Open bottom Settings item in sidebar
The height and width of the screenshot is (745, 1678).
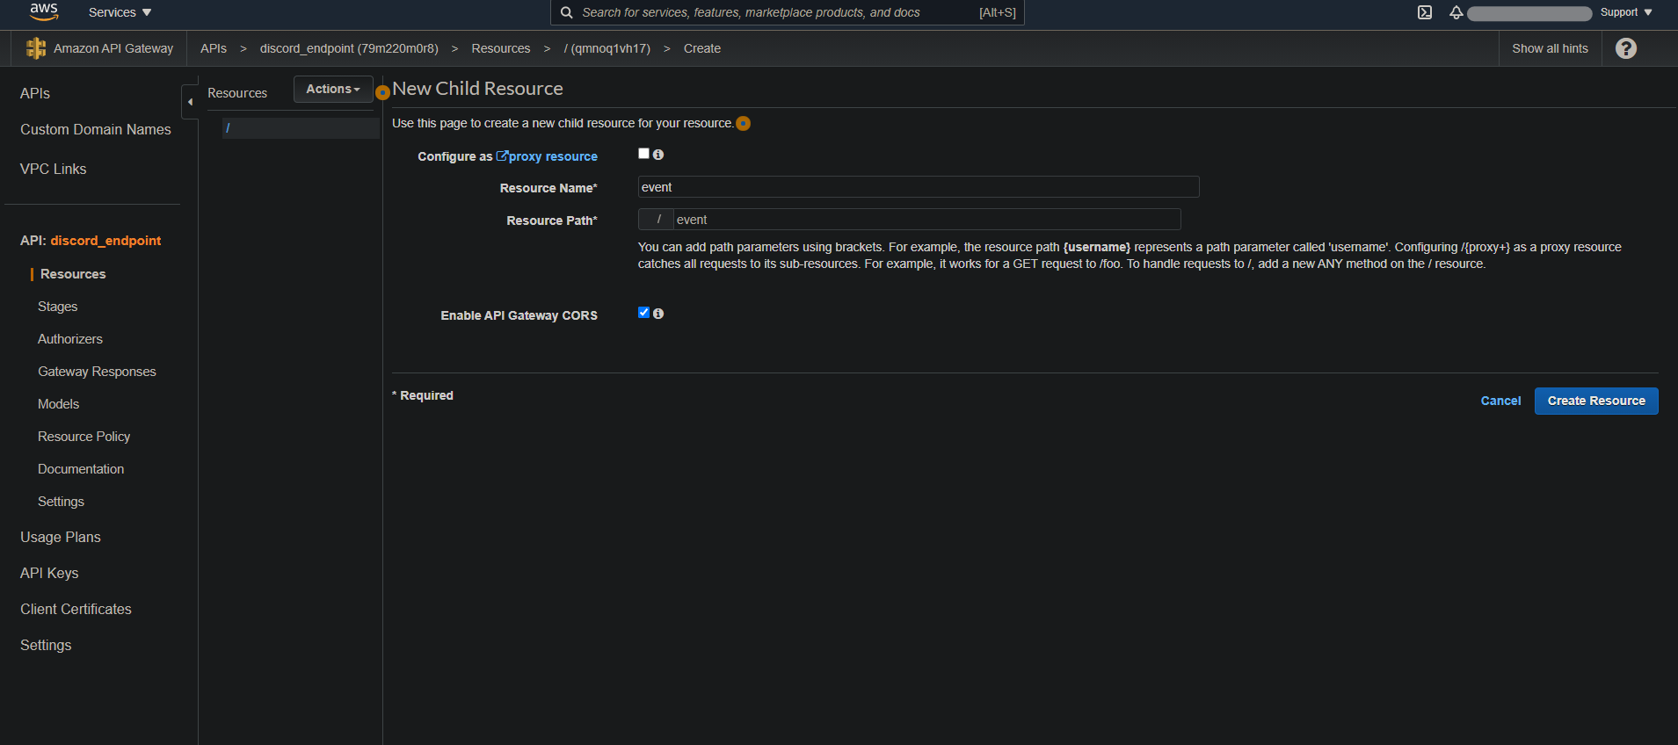coord(46,645)
